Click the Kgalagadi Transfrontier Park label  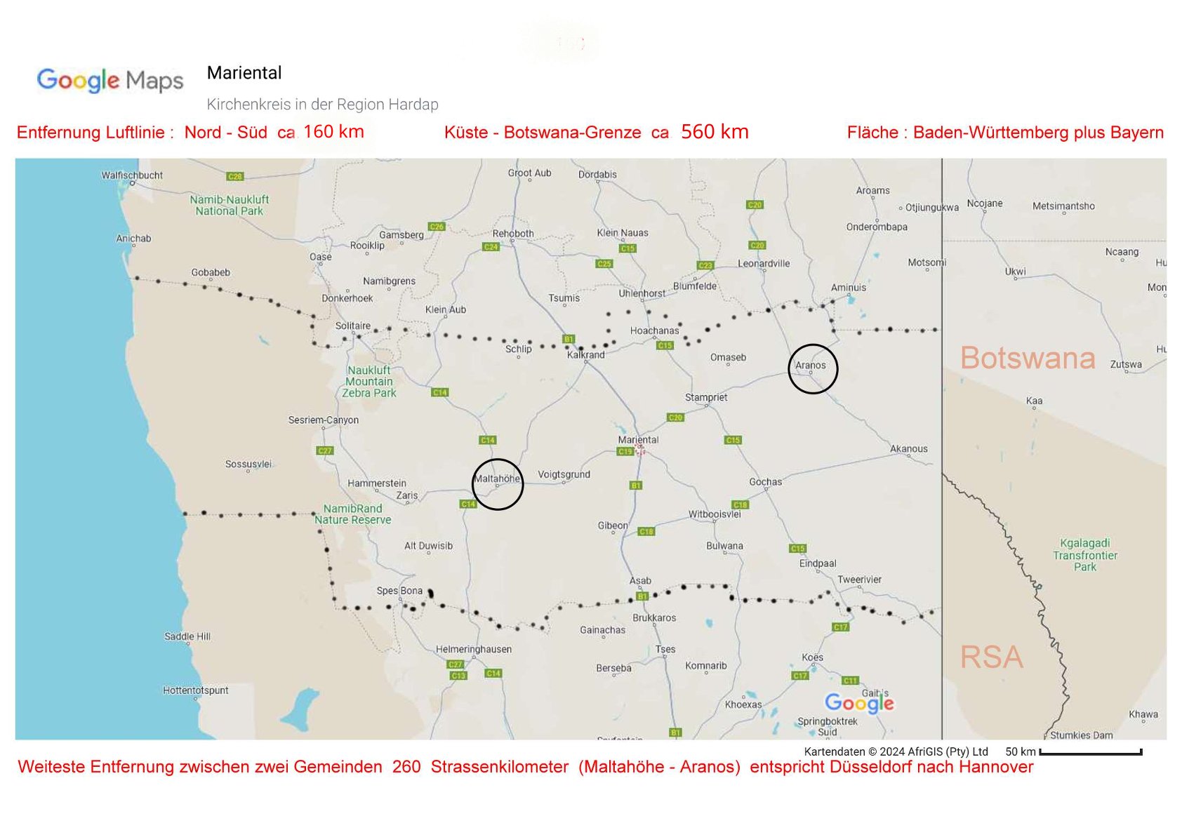[1084, 554]
